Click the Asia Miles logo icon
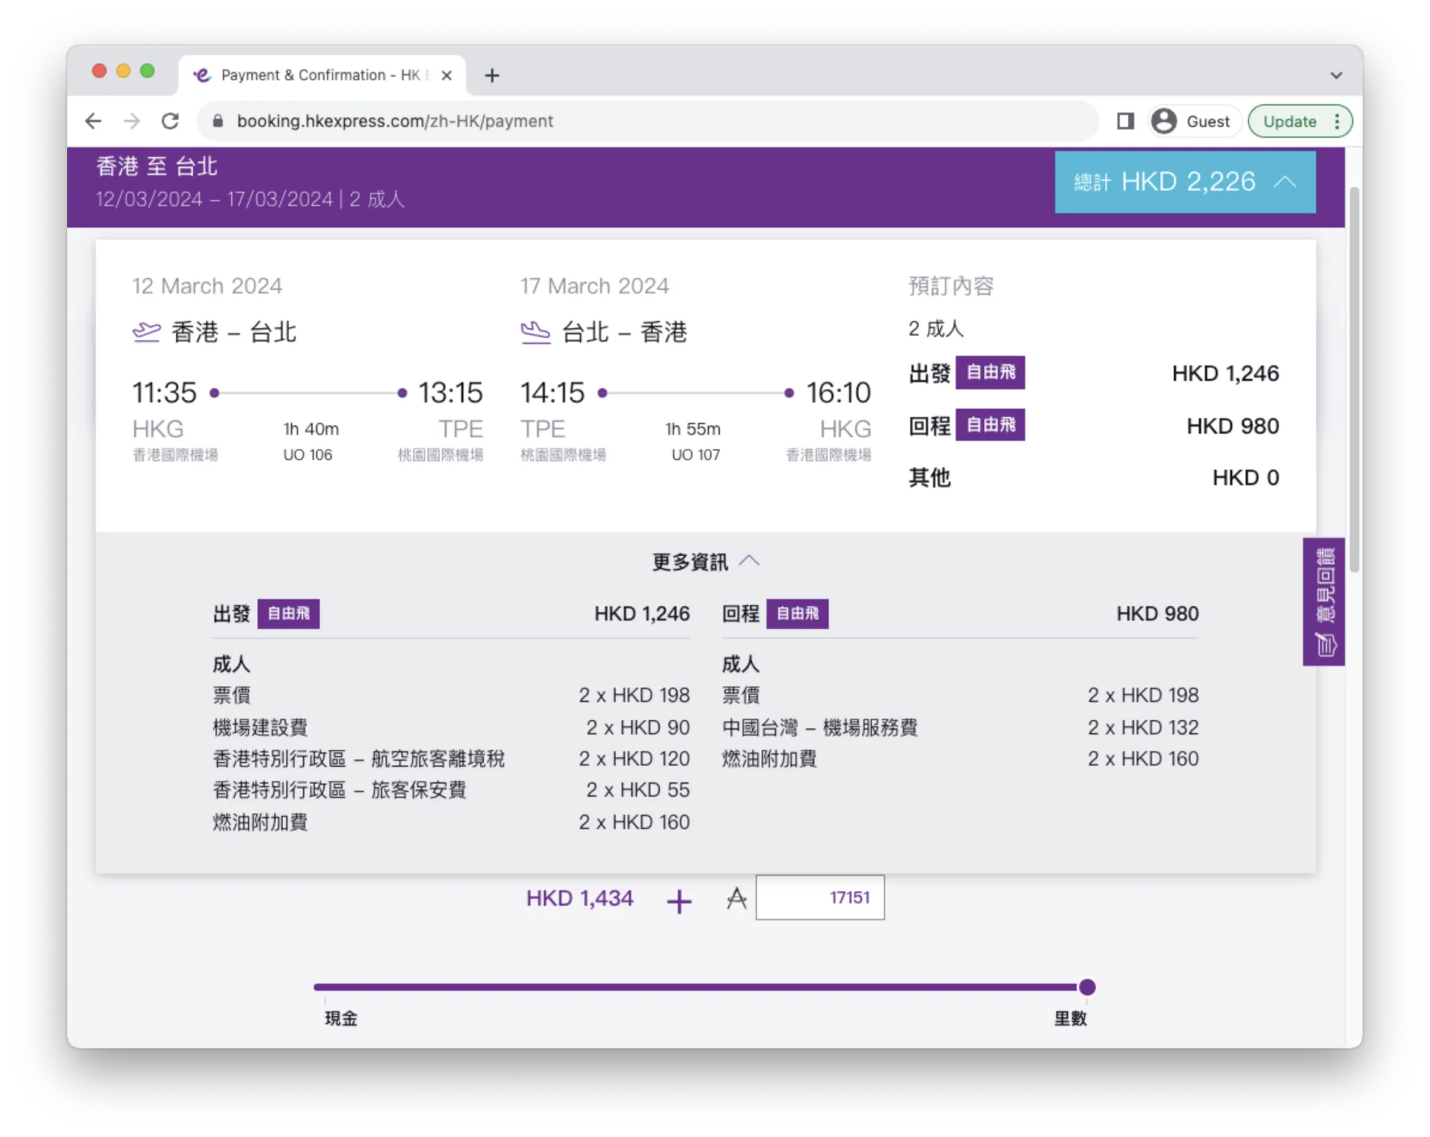The image size is (1430, 1137). click(736, 898)
